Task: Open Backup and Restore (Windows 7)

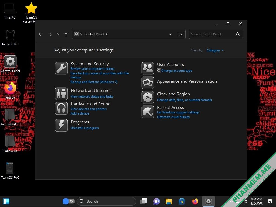Action: coord(94,82)
